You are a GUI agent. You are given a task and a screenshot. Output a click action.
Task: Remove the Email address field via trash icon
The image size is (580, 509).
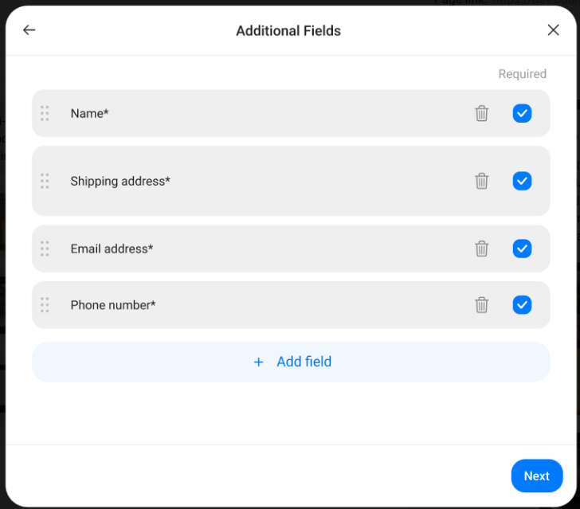[x=481, y=249]
